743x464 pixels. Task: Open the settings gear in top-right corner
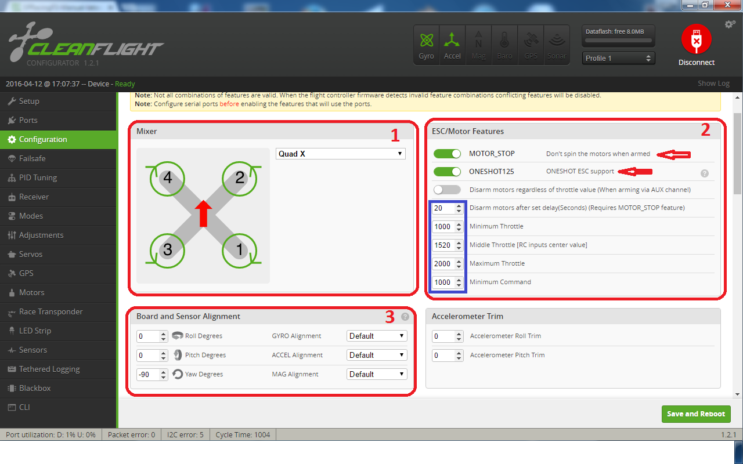pyautogui.click(x=730, y=24)
